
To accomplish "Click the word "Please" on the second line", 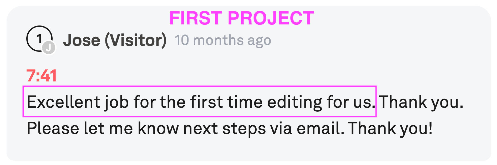I will [x=53, y=128].
